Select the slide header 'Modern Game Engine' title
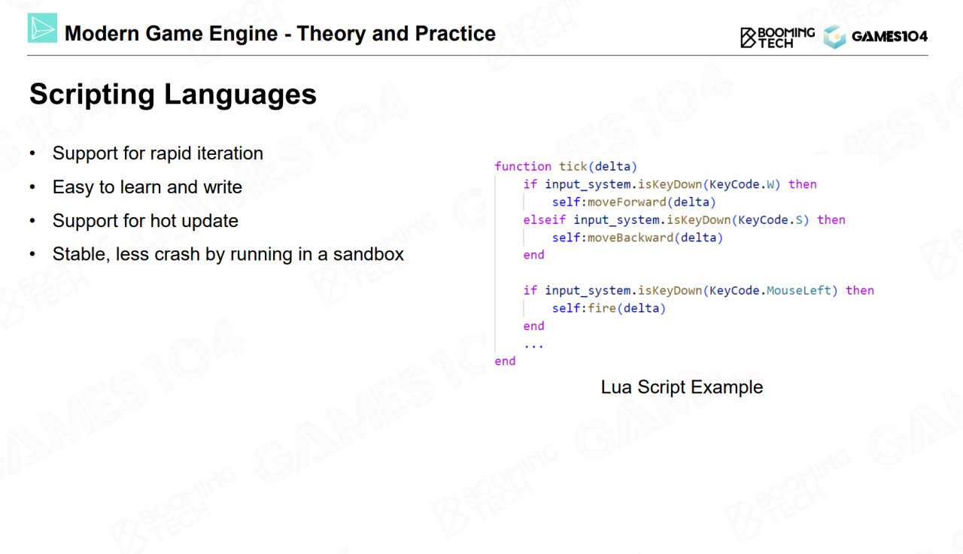The image size is (963, 554). click(x=280, y=34)
